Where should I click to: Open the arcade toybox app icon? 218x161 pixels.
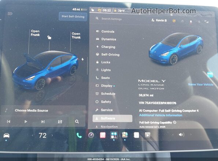point(125,135)
